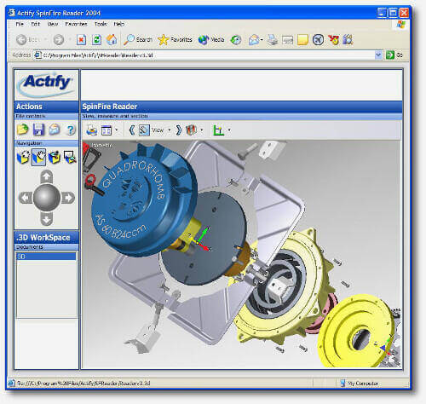Click the Address bar path field

(x=208, y=55)
